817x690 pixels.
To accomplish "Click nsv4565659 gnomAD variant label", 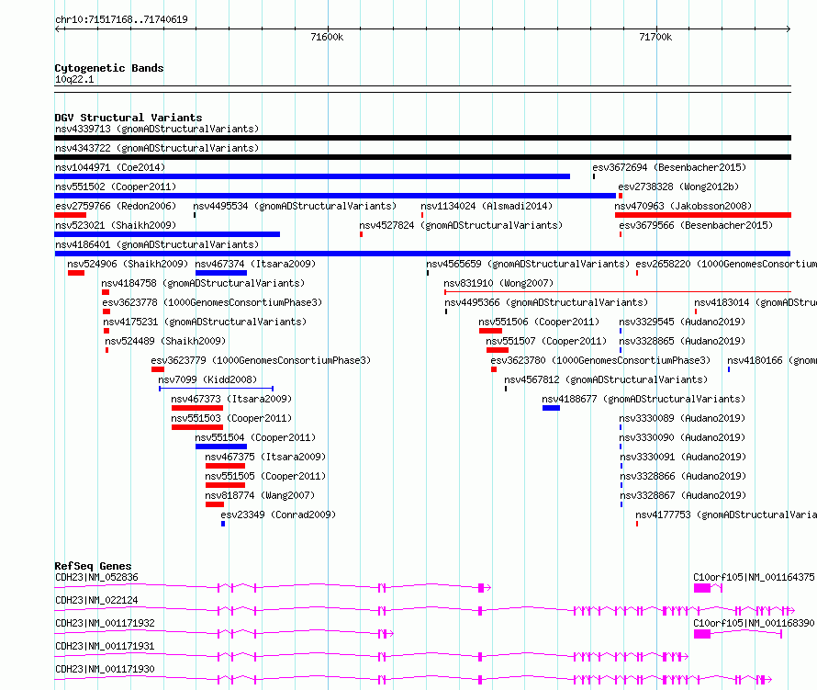I will (528, 264).
